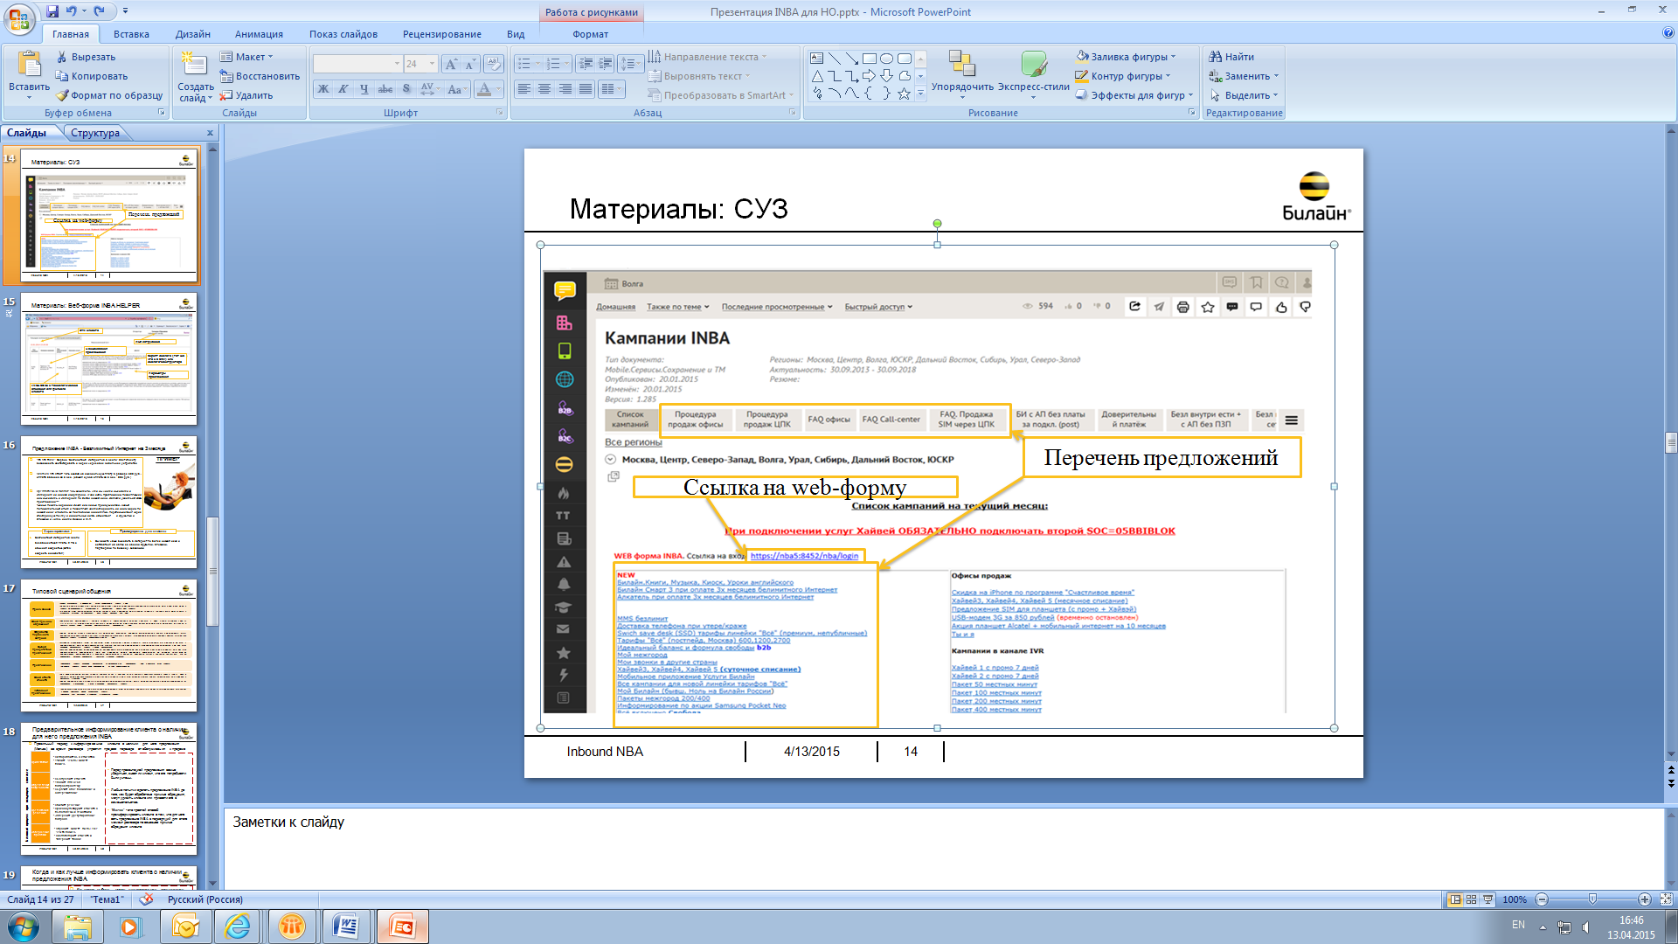Image resolution: width=1678 pixels, height=944 pixels.
Task: Open the Вставка ribbon tab
Action: 131,34
